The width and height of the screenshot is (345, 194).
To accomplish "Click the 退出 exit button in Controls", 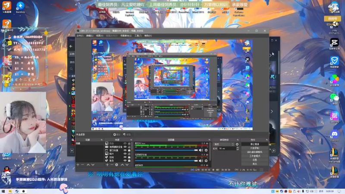I will (x=254, y=164).
